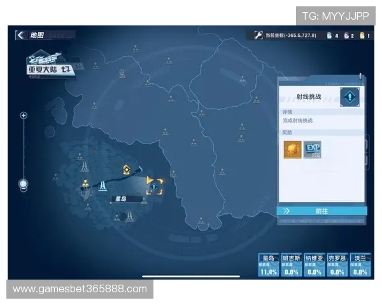
Task: Select the 星岛 region tab
Action: tap(269, 265)
